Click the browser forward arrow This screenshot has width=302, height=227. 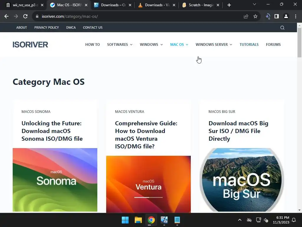pos(16,17)
